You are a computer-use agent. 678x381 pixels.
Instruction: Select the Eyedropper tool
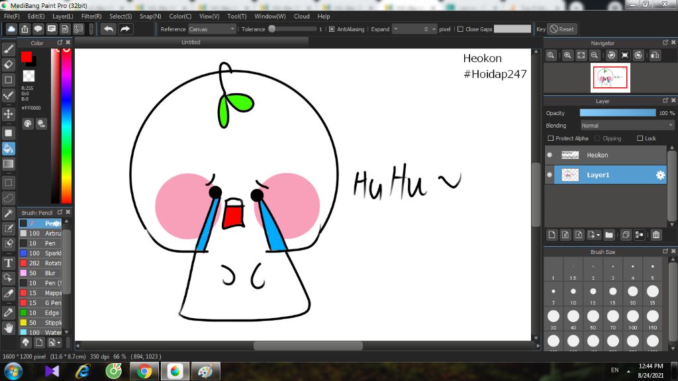point(8,313)
